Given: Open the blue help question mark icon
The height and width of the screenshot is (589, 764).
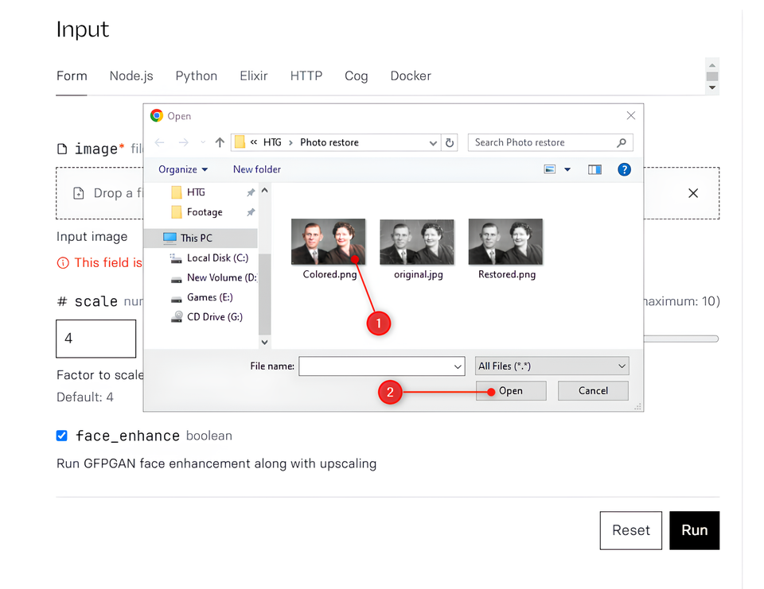Looking at the screenshot, I should [624, 169].
